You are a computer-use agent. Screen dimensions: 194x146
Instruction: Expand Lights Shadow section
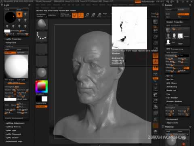click(12, 138)
